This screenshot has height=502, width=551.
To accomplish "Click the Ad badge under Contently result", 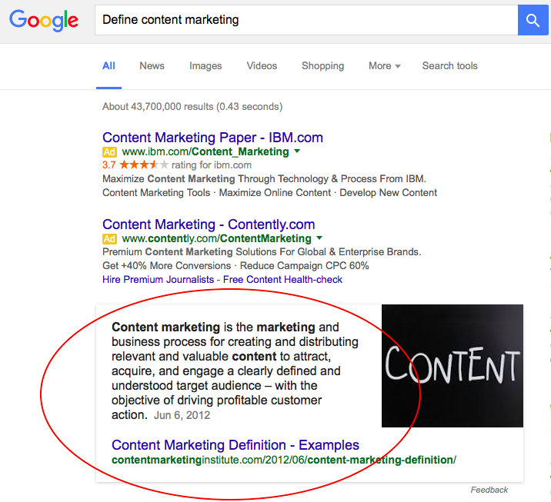I will tap(109, 239).
